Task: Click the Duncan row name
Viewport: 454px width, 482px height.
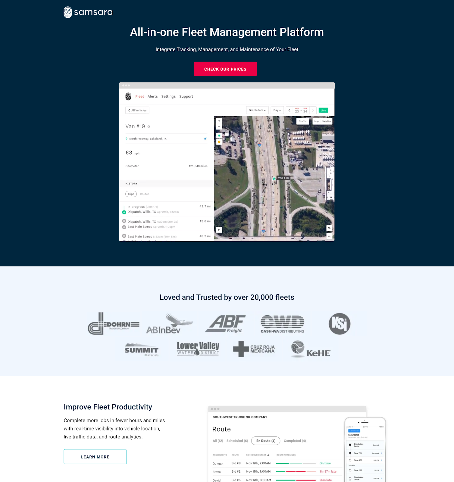Action: (x=218, y=464)
